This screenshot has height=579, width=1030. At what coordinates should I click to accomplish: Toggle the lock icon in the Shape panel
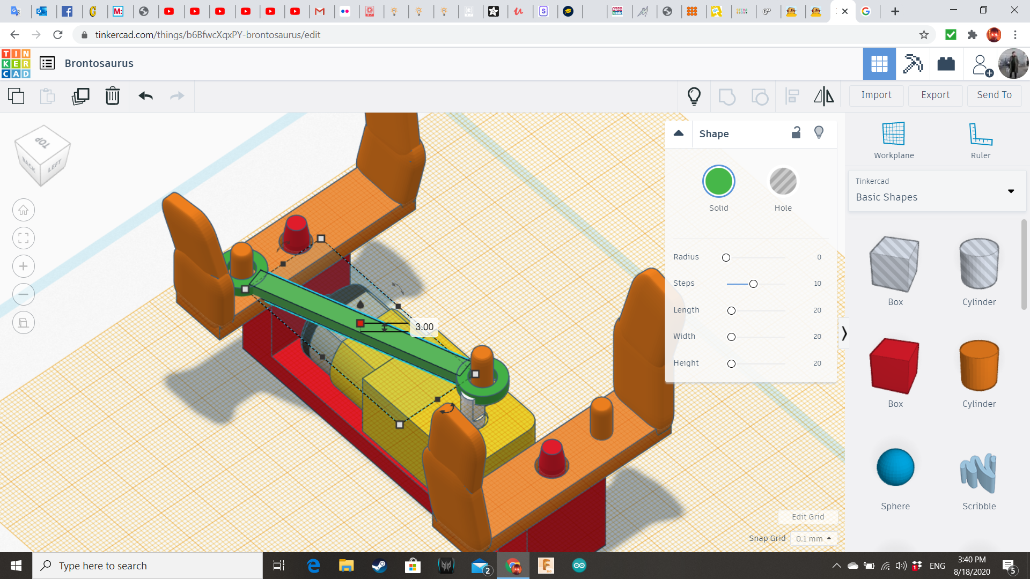pyautogui.click(x=796, y=132)
